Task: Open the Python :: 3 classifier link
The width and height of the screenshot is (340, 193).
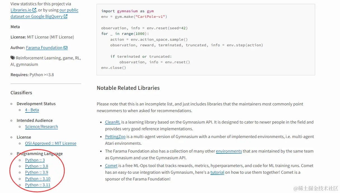Action: pos(35,160)
